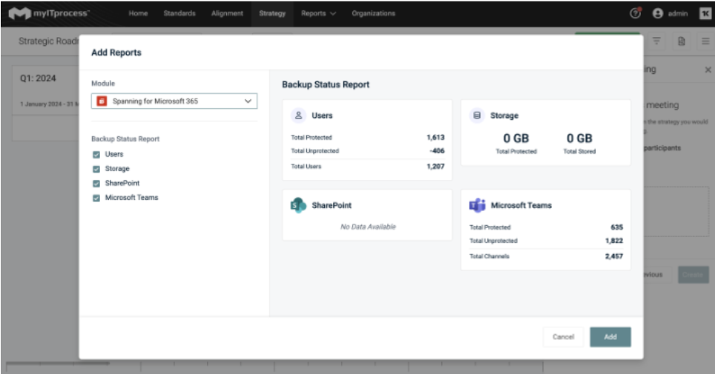This screenshot has height=374, width=715.
Task: Click Total Unprotected value -406
Action: 437,151
